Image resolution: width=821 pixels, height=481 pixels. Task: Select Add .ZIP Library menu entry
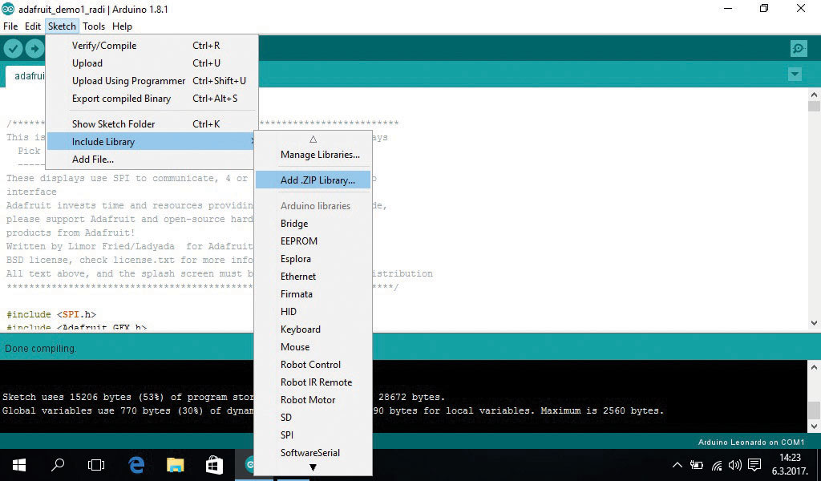point(317,180)
